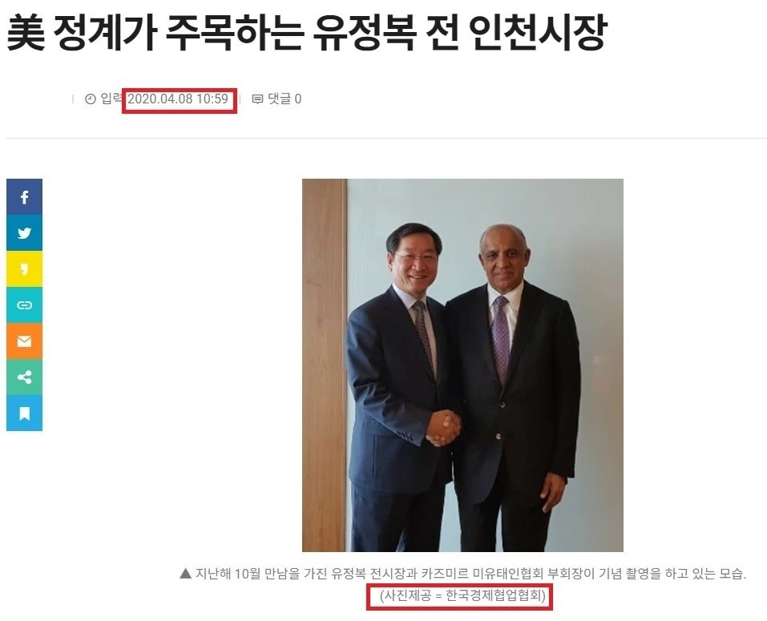
Task: Click the article headline about 유정복 전 인천시장
Action: (307, 32)
